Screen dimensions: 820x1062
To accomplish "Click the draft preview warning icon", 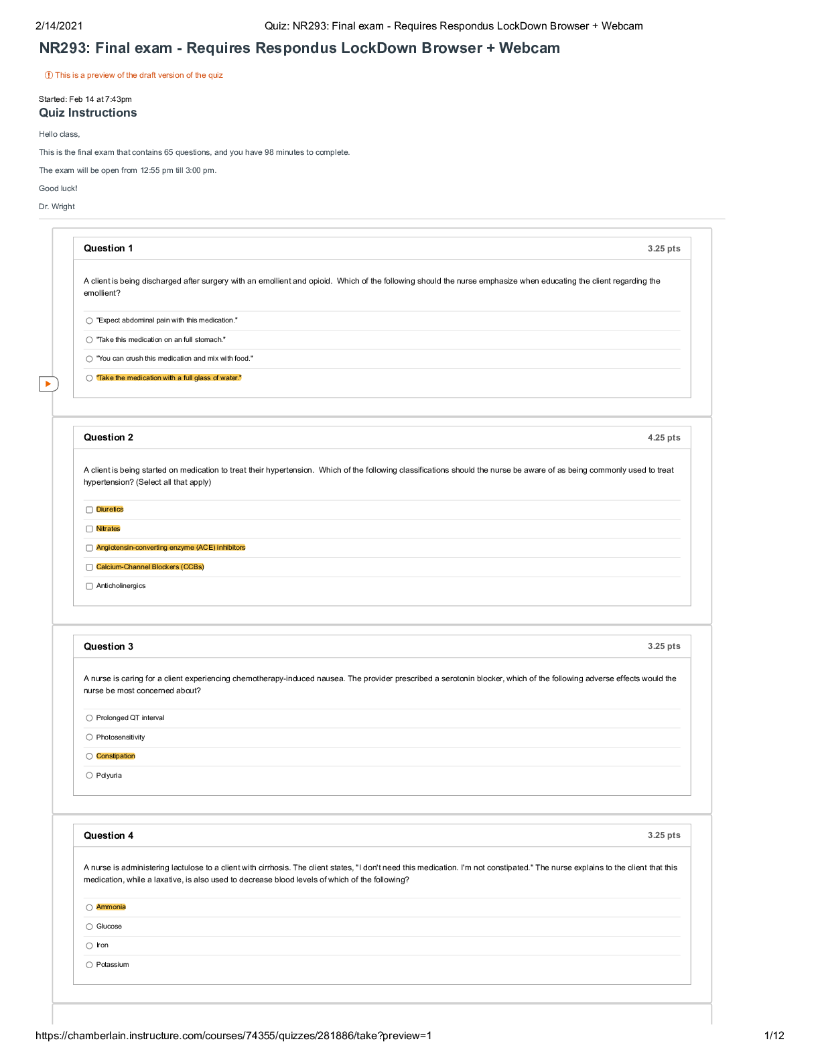I will coord(49,75).
